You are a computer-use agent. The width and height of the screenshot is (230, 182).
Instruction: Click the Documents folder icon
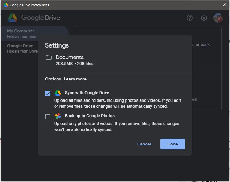pyautogui.click(x=49, y=57)
